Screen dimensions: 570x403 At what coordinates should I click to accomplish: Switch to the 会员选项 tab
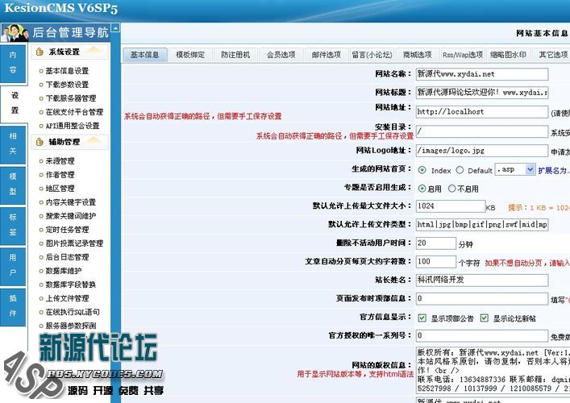pos(281,55)
